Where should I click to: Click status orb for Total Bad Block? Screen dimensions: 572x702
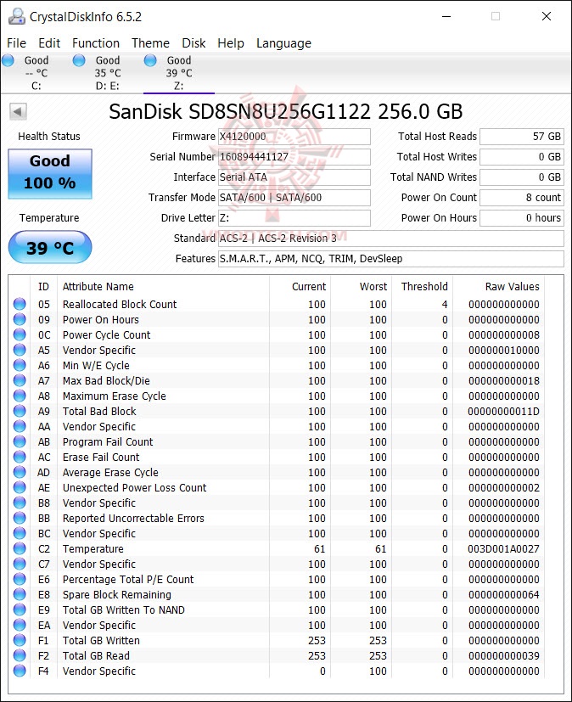coord(20,411)
